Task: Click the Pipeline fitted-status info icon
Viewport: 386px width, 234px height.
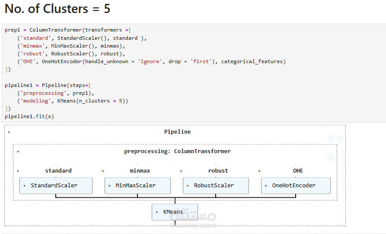Action: tap(331, 138)
